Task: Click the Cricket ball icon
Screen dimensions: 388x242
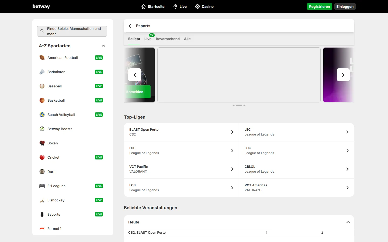Action: tap(42, 157)
